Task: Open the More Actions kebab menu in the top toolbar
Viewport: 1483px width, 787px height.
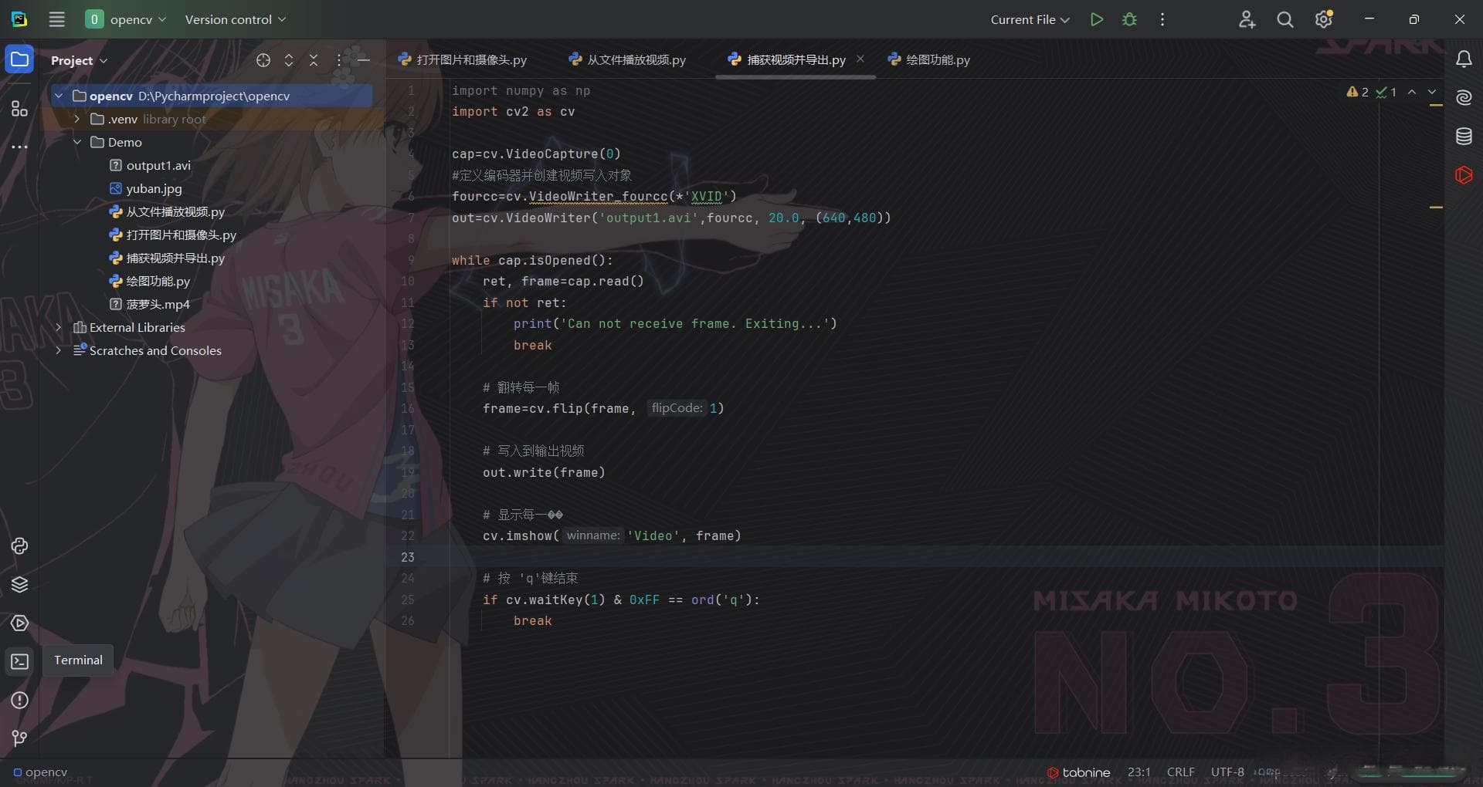Action: [1162, 19]
